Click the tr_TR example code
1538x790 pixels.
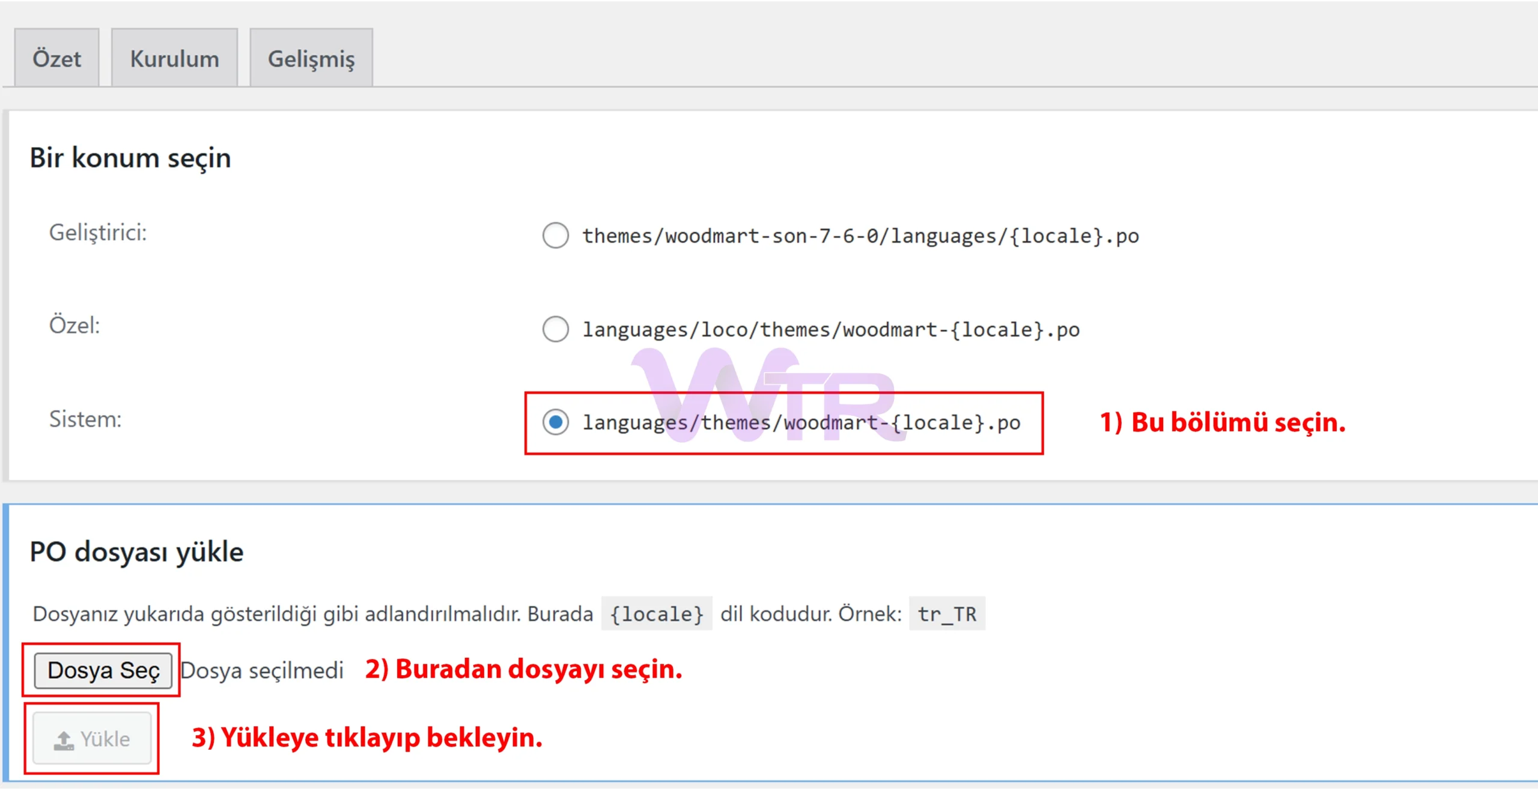[x=946, y=613]
